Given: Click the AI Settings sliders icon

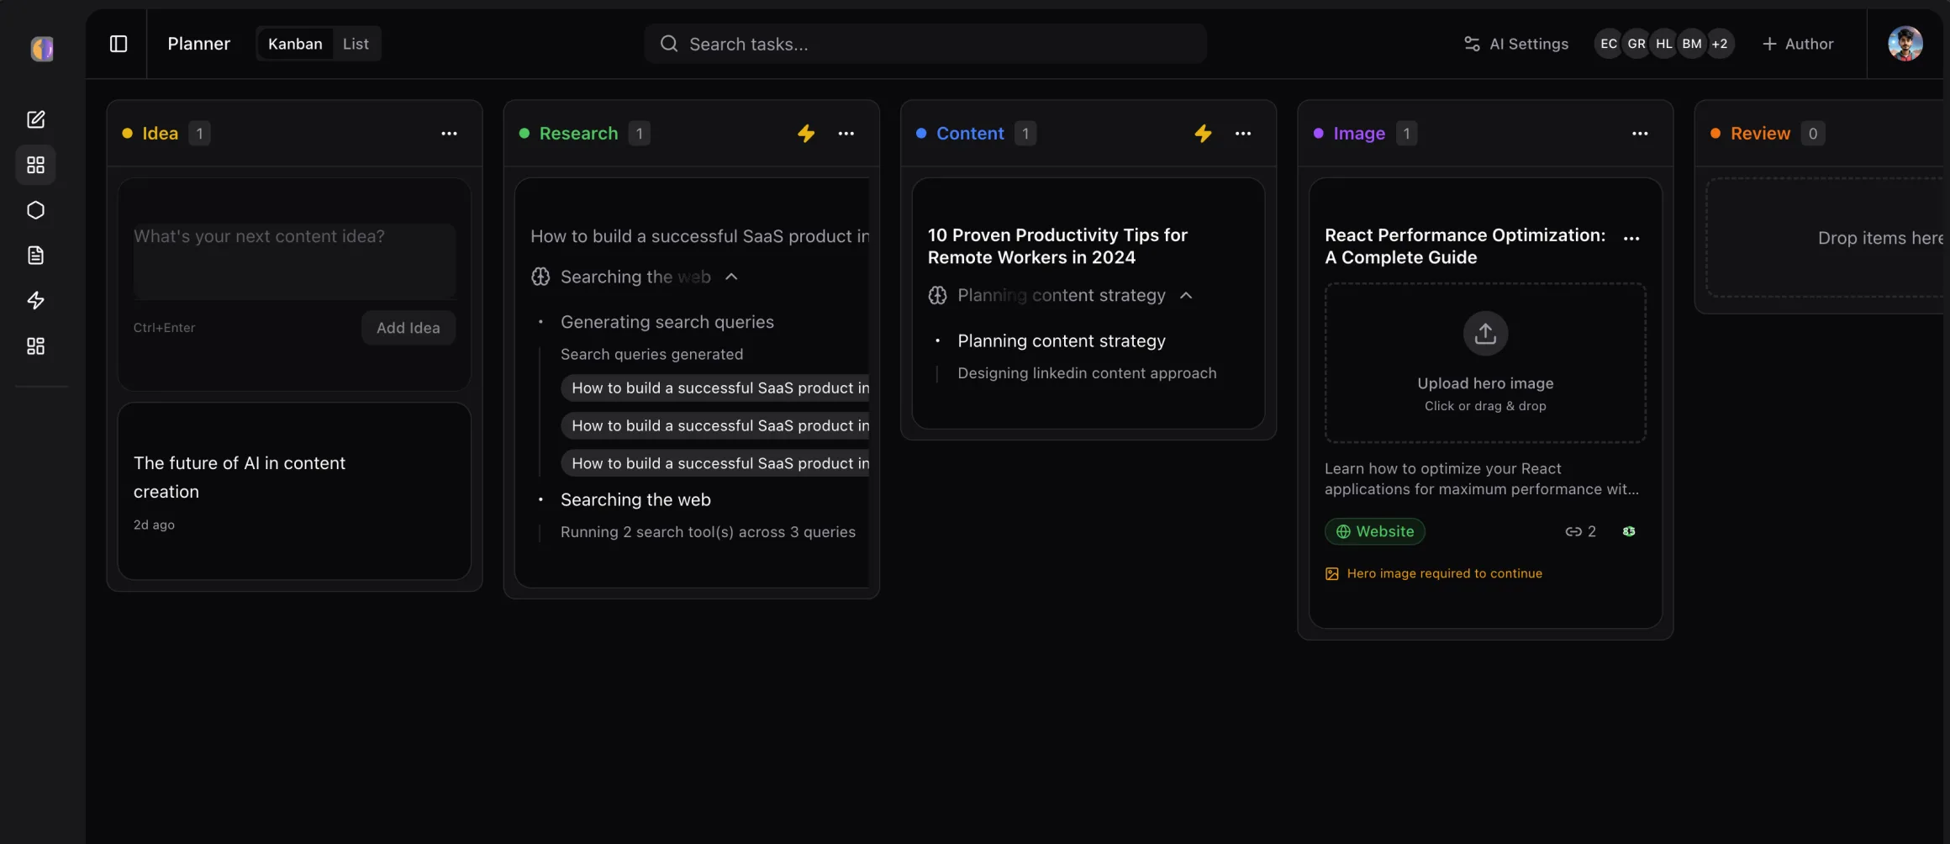Looking at the screenshot, I should 1472,44.
